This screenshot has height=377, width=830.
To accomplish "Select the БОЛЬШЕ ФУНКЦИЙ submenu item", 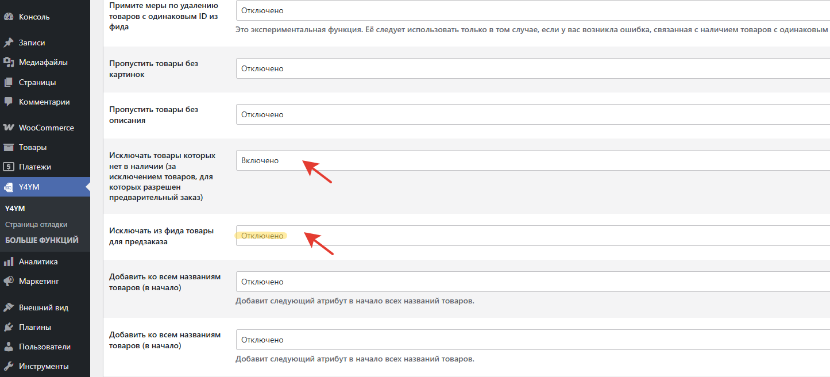I will (42, 240).
